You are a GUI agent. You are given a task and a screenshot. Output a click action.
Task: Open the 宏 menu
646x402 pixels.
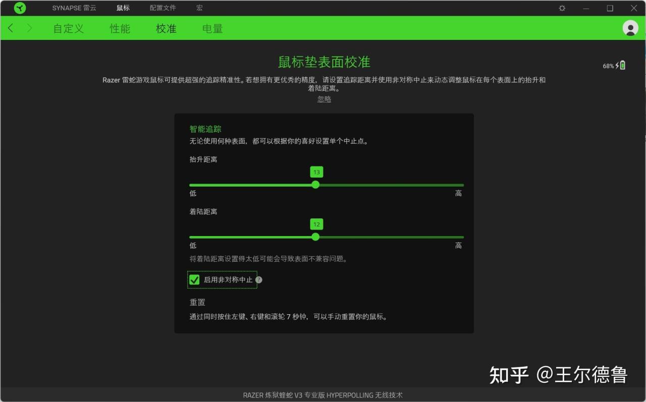pos(199,8)
